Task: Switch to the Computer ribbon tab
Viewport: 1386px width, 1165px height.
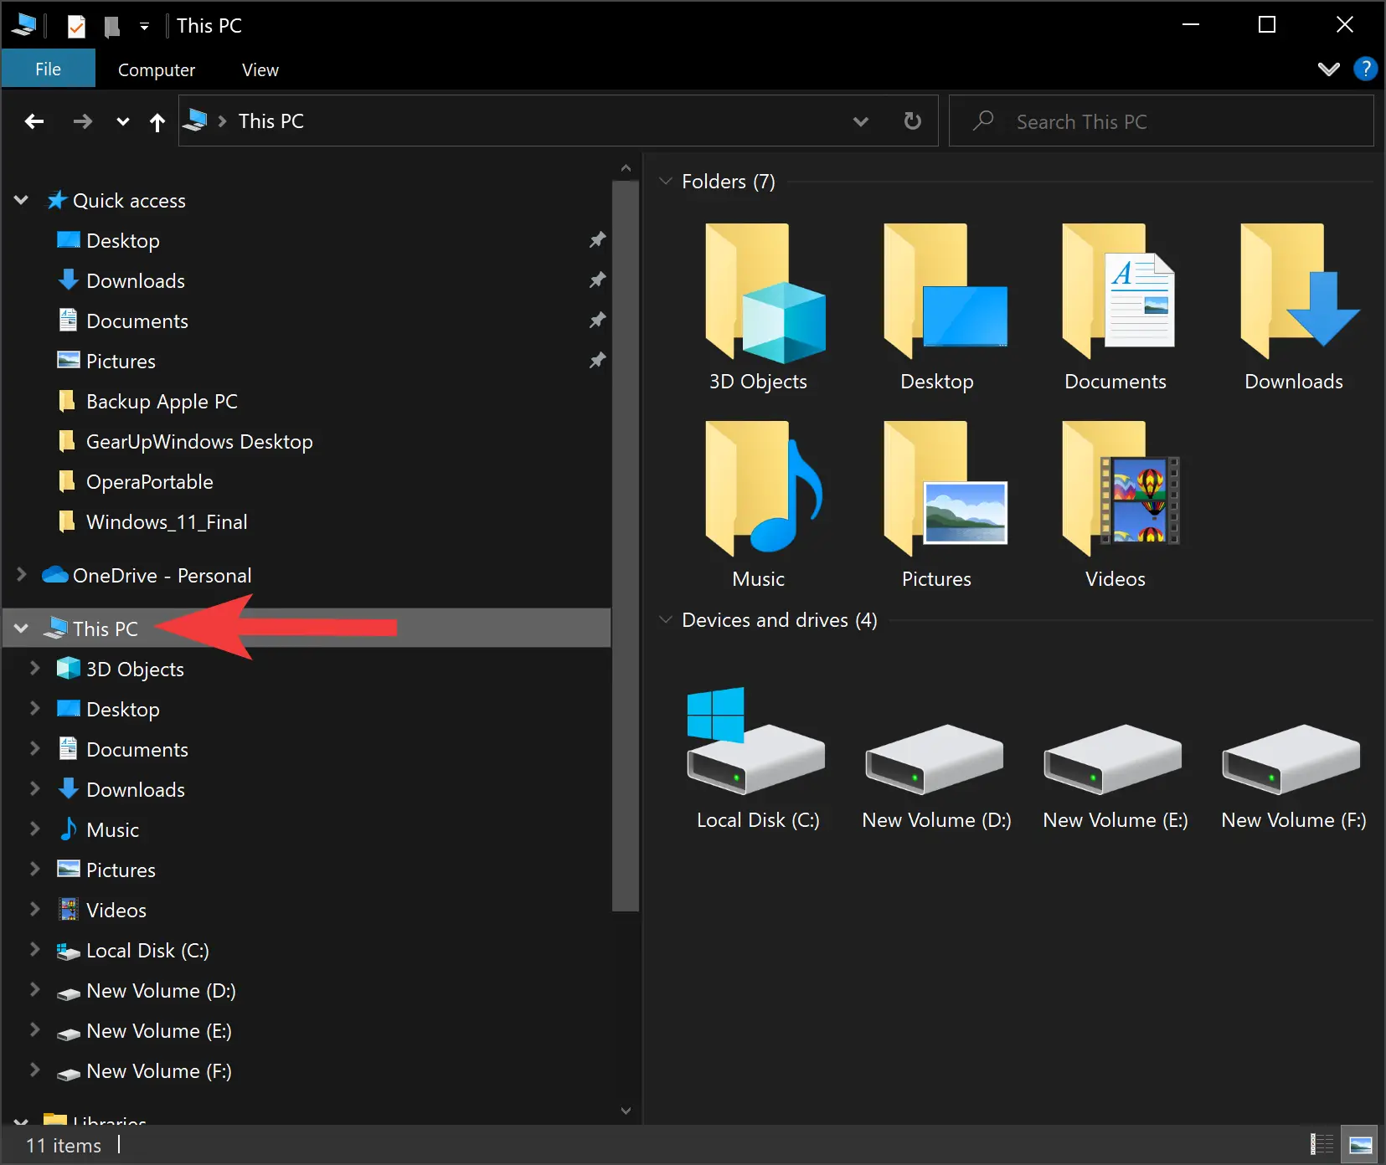Action: (x=156, y=69)
